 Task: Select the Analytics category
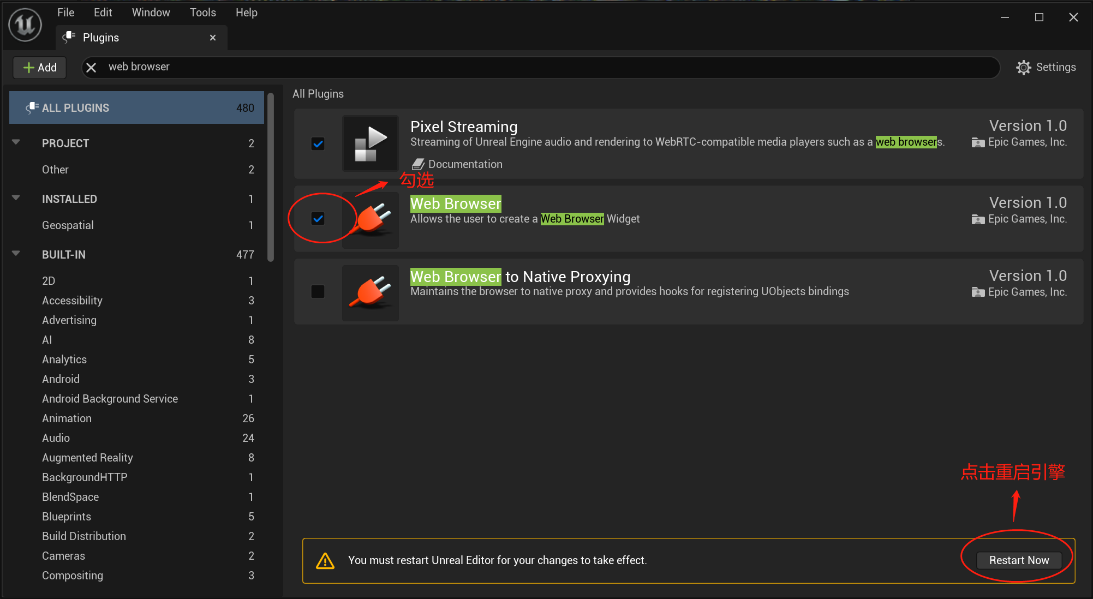click(x=136, y=360)
